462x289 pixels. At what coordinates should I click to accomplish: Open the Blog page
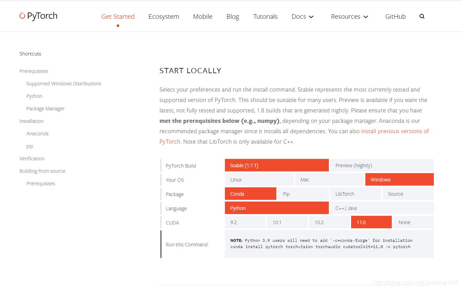233,16
